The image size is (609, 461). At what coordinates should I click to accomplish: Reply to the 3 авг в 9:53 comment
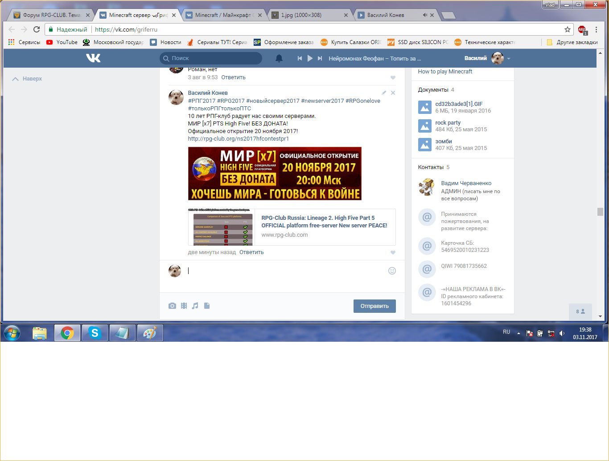[x=233, y=77]
